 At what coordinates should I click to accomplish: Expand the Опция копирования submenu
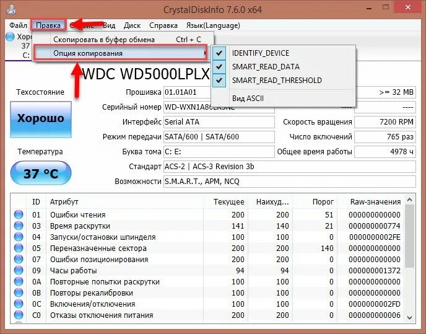tap(121, 53)
